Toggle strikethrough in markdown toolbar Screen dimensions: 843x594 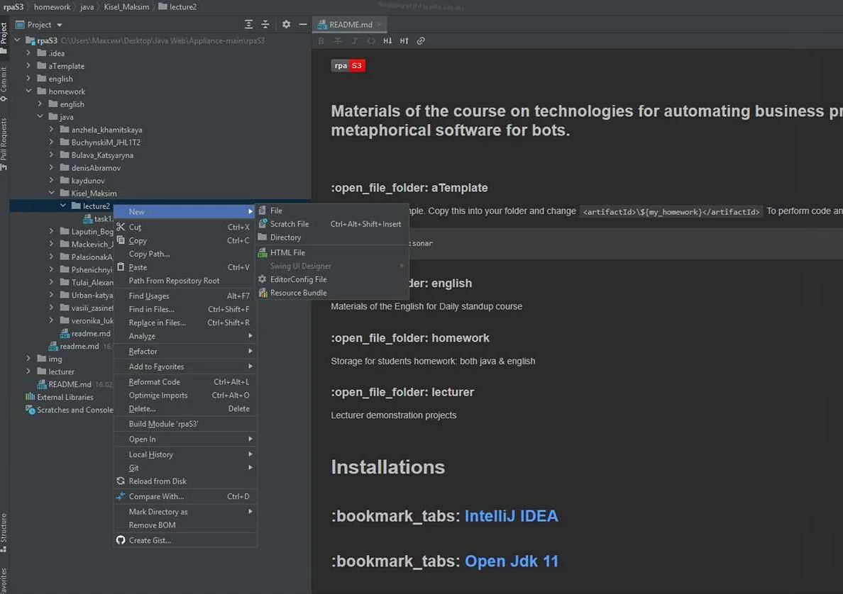[x=338, y=41]
